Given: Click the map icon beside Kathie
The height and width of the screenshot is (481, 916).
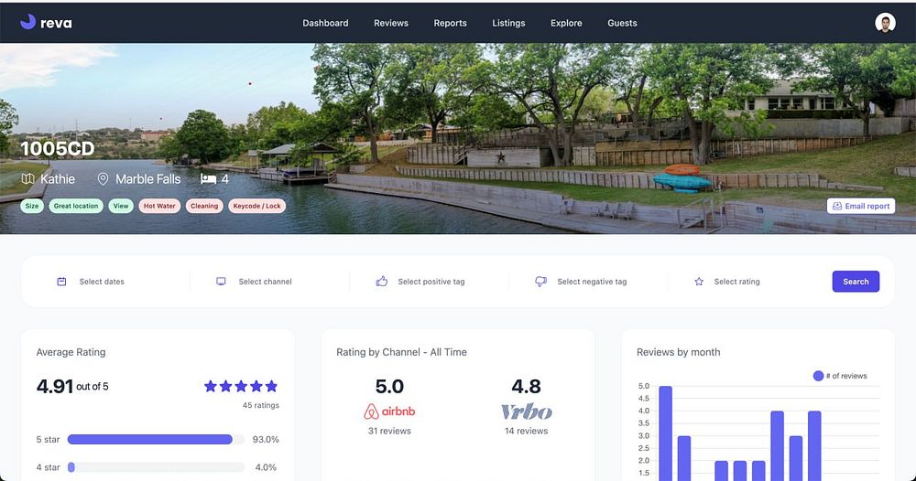Looking at the screenshot, I should point(27,179).
